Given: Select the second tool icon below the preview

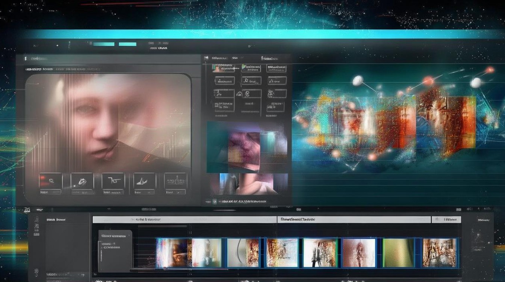Looking at the screenshot, I should coord(82,181).
